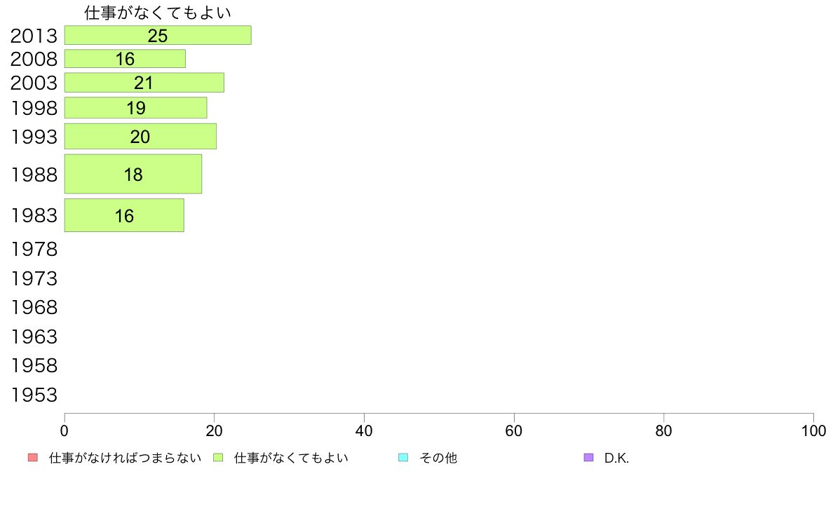This screenshot has width=833, height=516.
Task: Click the 仕事がなければつまらない legend text
Action: point(126,458)
